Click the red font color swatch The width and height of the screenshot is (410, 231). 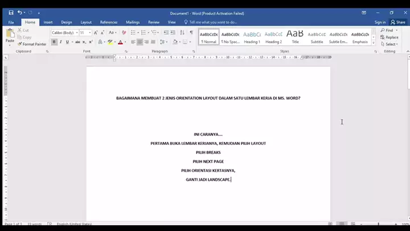(120, 42)
